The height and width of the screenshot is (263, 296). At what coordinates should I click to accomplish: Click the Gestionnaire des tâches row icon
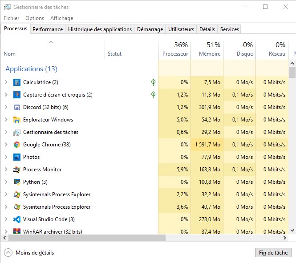click(x=17, y=132)
